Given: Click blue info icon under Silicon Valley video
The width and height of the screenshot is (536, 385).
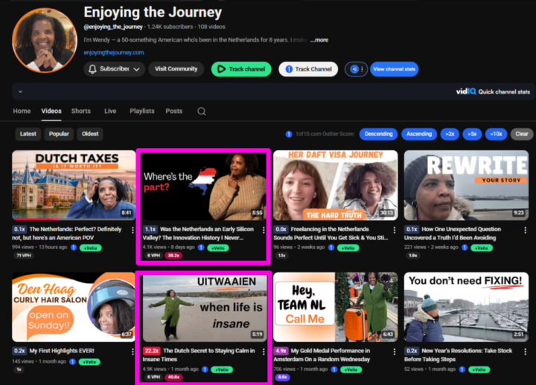Looking at the screenshot, I should point(201,247).
